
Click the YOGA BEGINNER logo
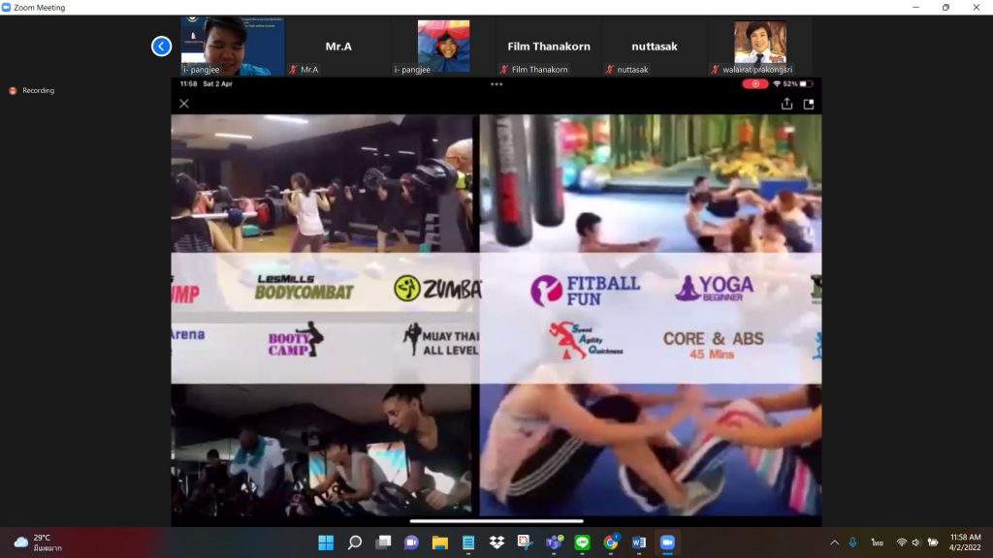715,288
